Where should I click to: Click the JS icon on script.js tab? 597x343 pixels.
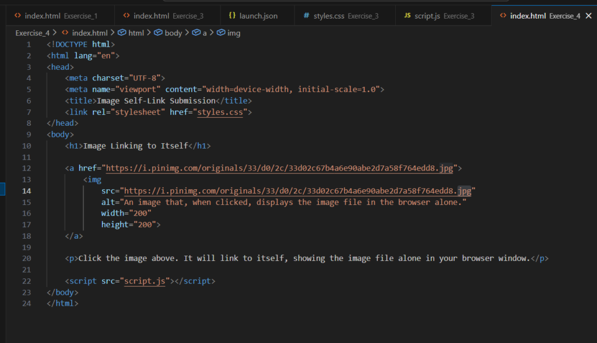click(x=408, y=16)
